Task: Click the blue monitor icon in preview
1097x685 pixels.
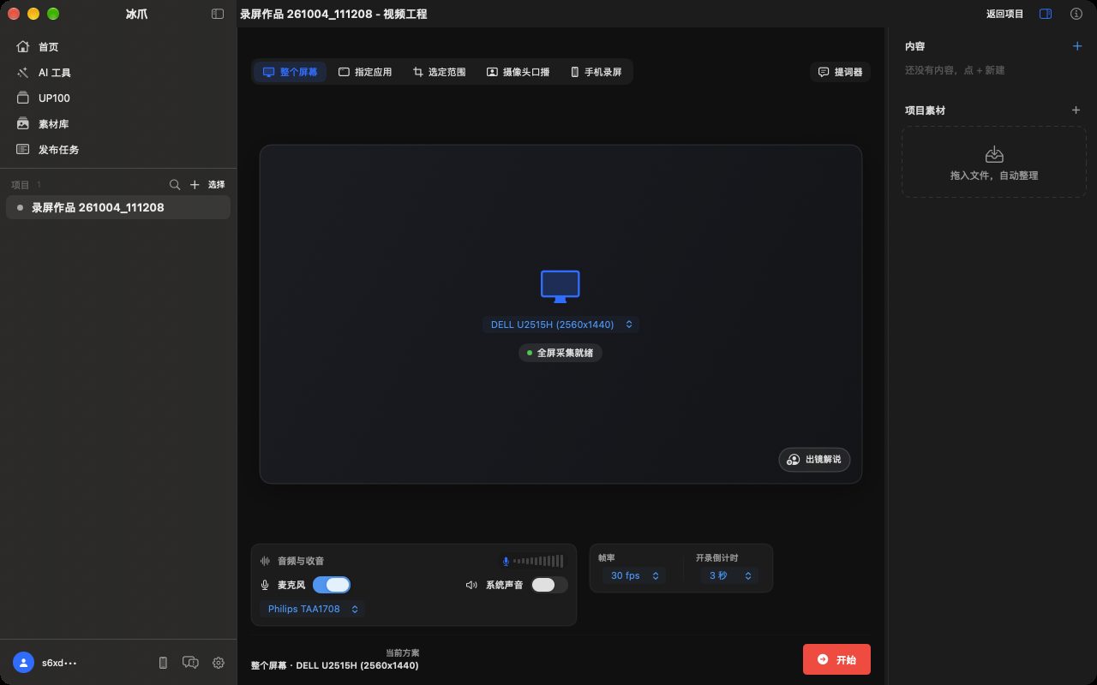Action: pos(560,287)
